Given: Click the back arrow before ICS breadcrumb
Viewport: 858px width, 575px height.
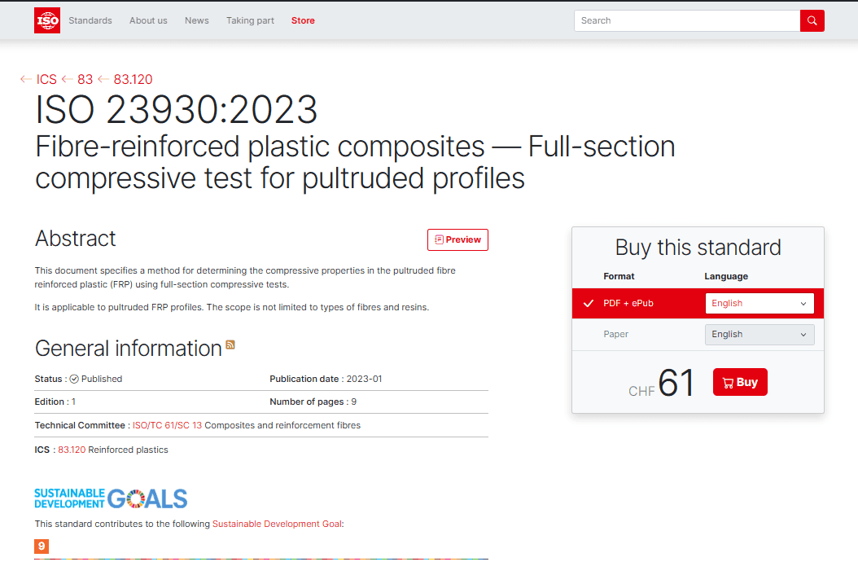Looking at the screenshot, I should (x=26, y=79).
